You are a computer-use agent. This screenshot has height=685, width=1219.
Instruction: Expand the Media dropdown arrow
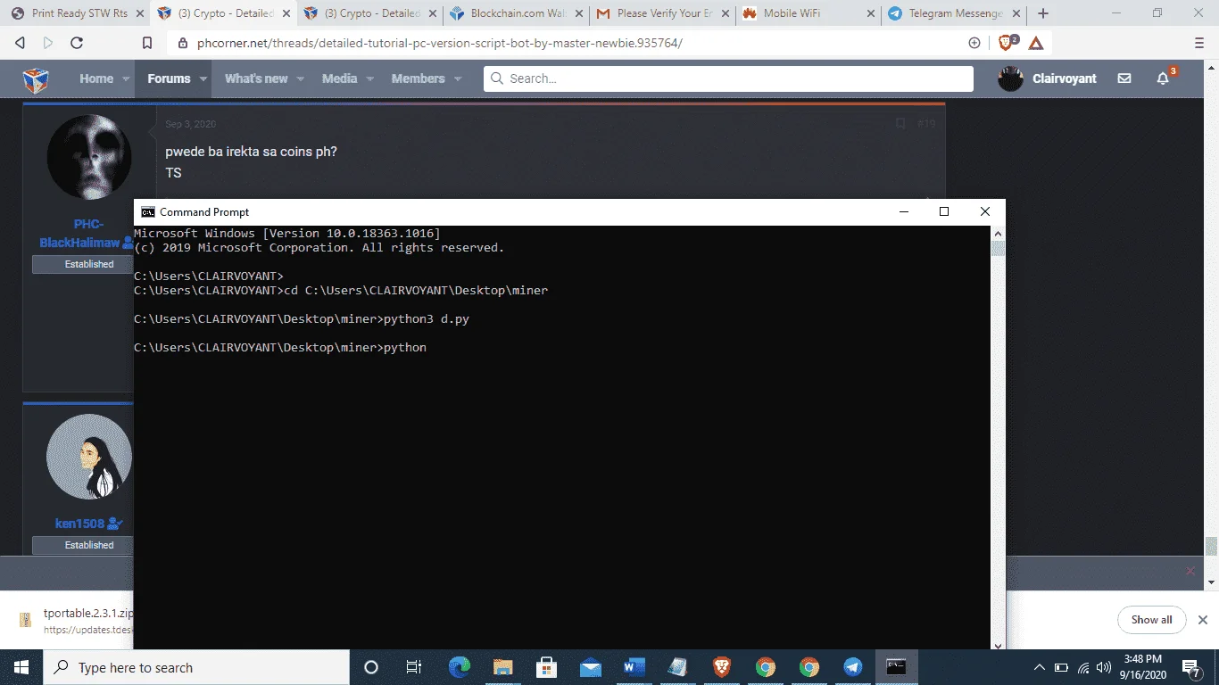tap(369, 78)
